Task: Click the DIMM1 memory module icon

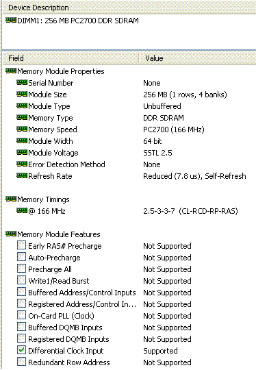Action: click(x=11, y=21)
